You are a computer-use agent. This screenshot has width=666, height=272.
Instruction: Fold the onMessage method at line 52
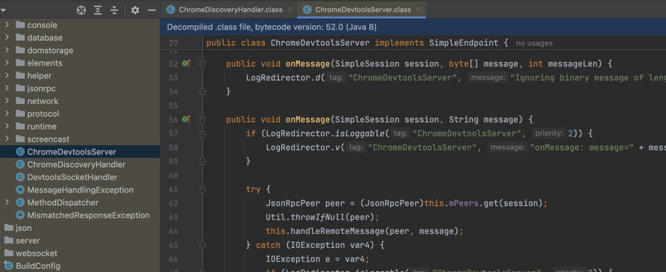pos(203,64)
